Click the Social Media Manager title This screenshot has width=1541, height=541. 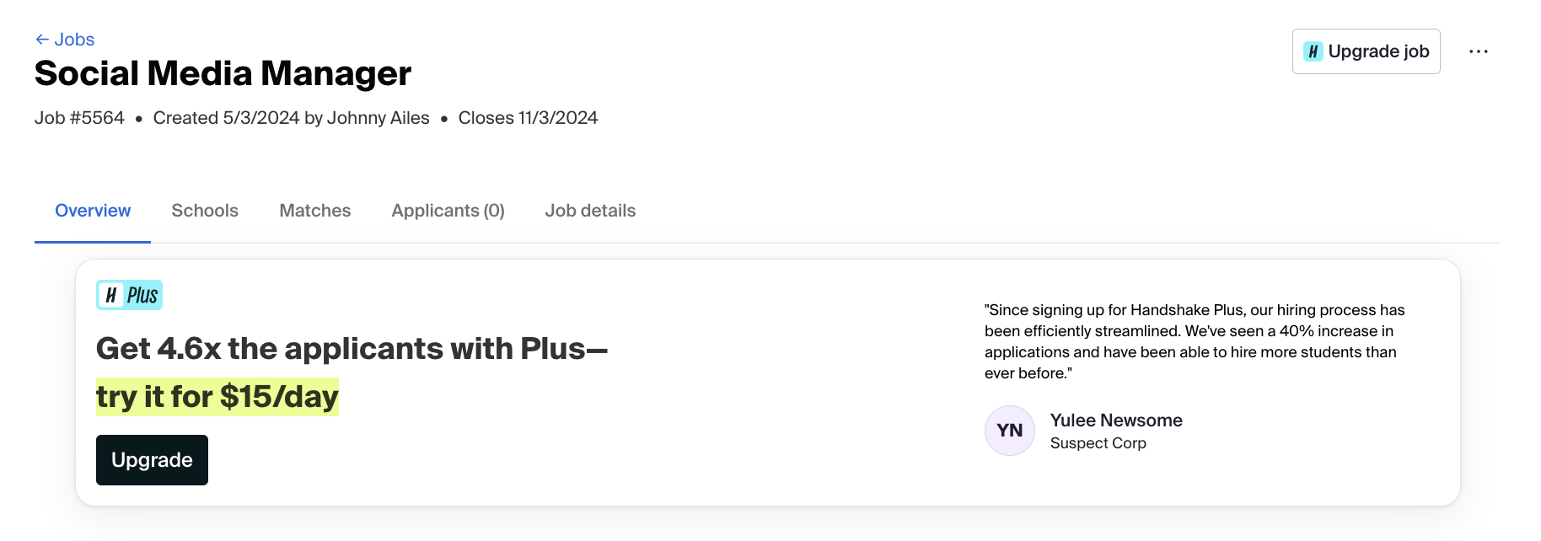click(222, 73)
